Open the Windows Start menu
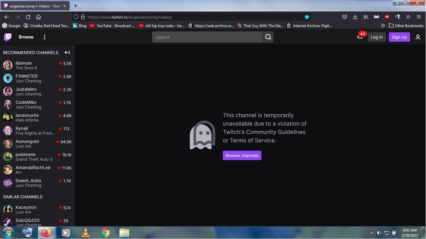The height and width of the screenshot is (239, 426). (8, 232)
